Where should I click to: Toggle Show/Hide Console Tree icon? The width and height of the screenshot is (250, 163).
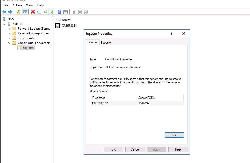[25, 12]
